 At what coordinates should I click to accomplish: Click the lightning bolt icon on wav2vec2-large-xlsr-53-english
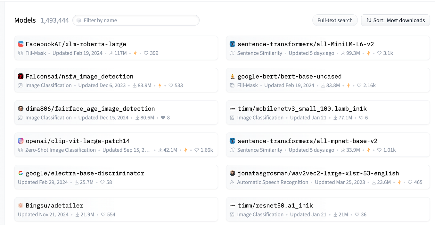(399, 182)
